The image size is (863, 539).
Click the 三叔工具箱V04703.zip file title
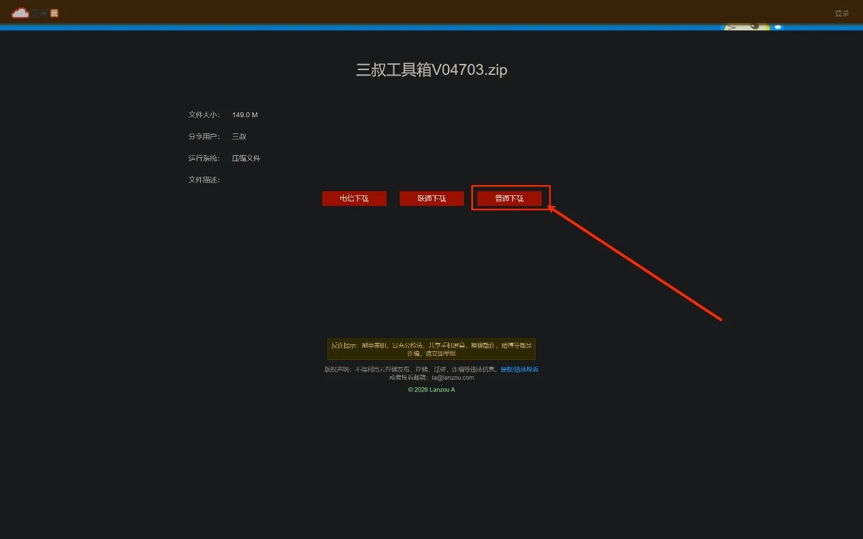click(x=431, y=69)
